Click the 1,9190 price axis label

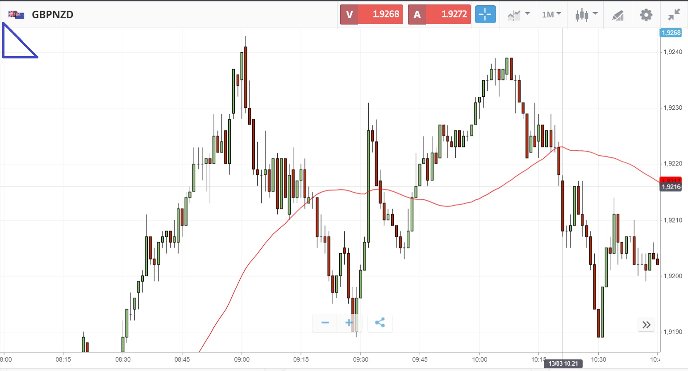tap(673, 331)
